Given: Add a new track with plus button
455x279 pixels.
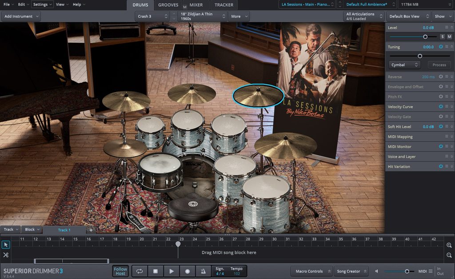Looking at the screenshot, I should click(91, 230).
